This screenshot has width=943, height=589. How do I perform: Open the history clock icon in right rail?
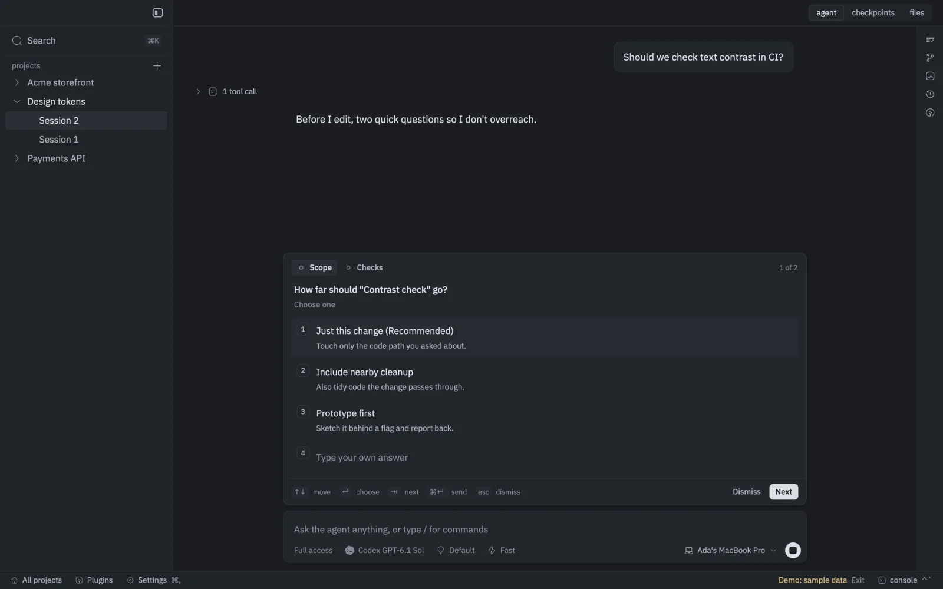(930, 94)
